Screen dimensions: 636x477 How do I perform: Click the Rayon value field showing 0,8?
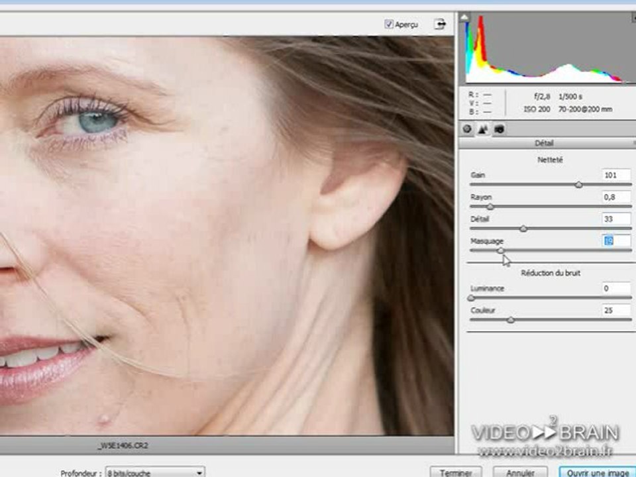pyautogui.click(x=615, y=197)
